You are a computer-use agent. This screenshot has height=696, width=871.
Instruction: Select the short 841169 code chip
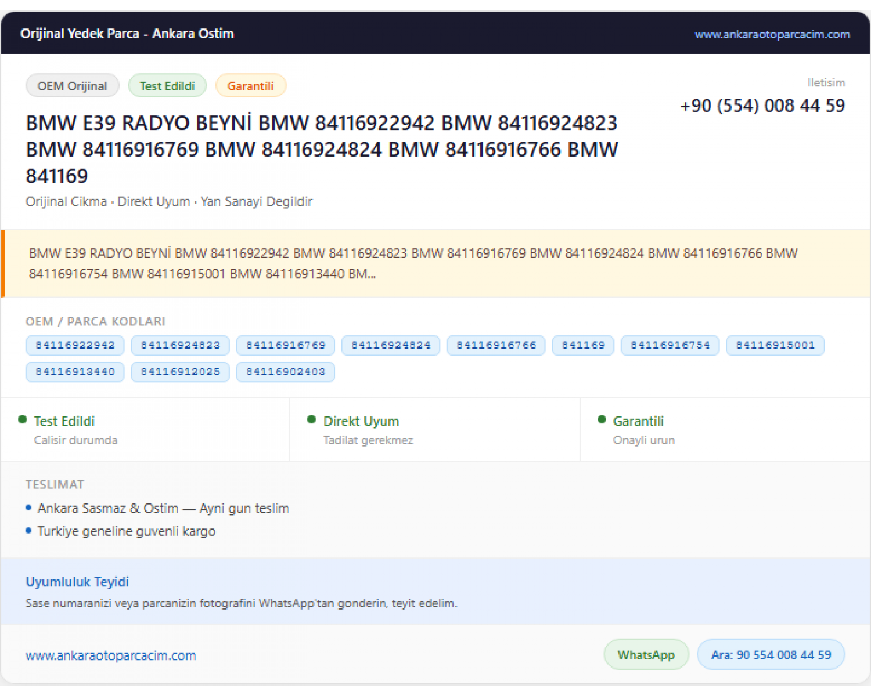(583, 345)
